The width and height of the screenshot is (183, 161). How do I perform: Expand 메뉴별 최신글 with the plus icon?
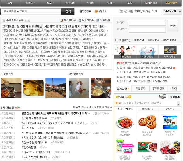coord(90,107)
